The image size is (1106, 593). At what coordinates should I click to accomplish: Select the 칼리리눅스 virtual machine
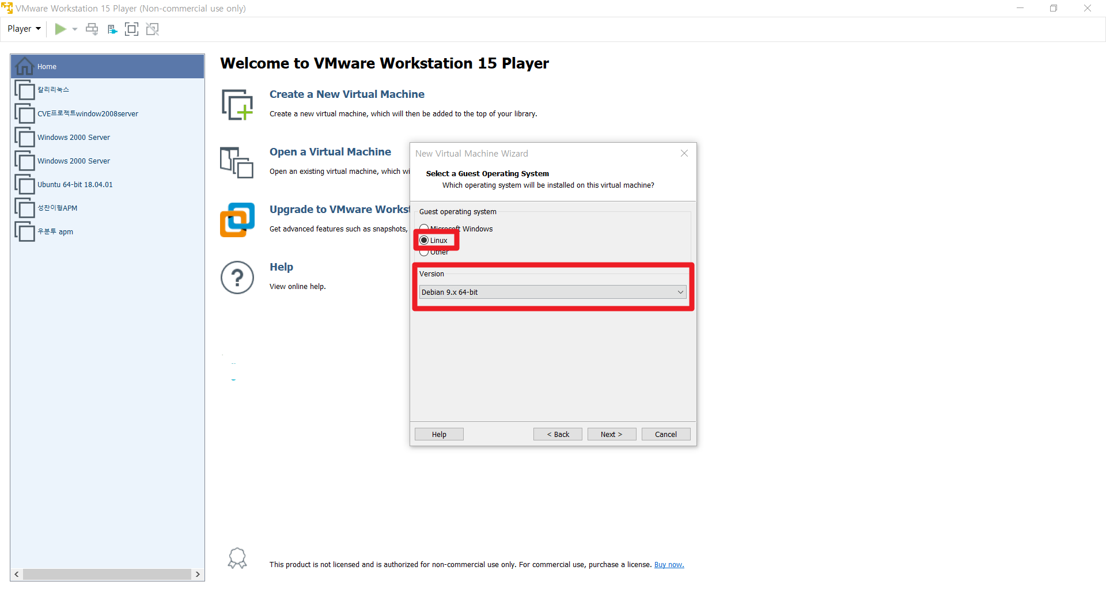point(107,90)
